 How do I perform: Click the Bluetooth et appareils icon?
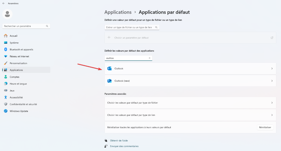(6, 50)
